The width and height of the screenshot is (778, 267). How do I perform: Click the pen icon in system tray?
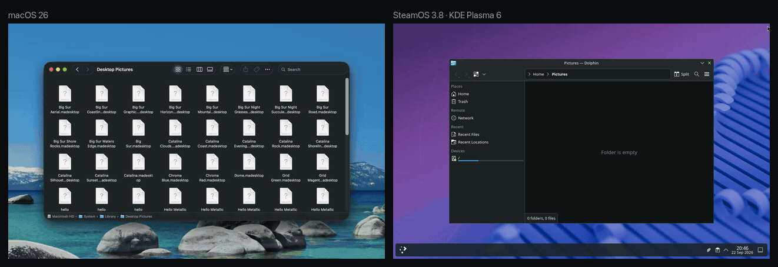(x=709, y=250)
